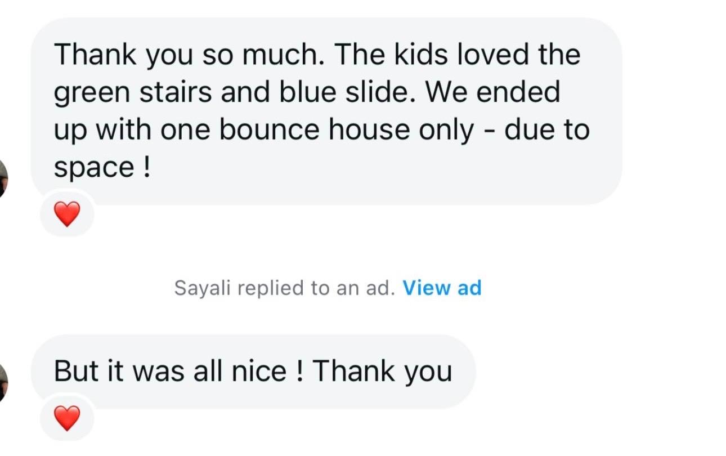
Task: Tap the "Sayali replied to an ad." notice
Action: coord(284,288)
